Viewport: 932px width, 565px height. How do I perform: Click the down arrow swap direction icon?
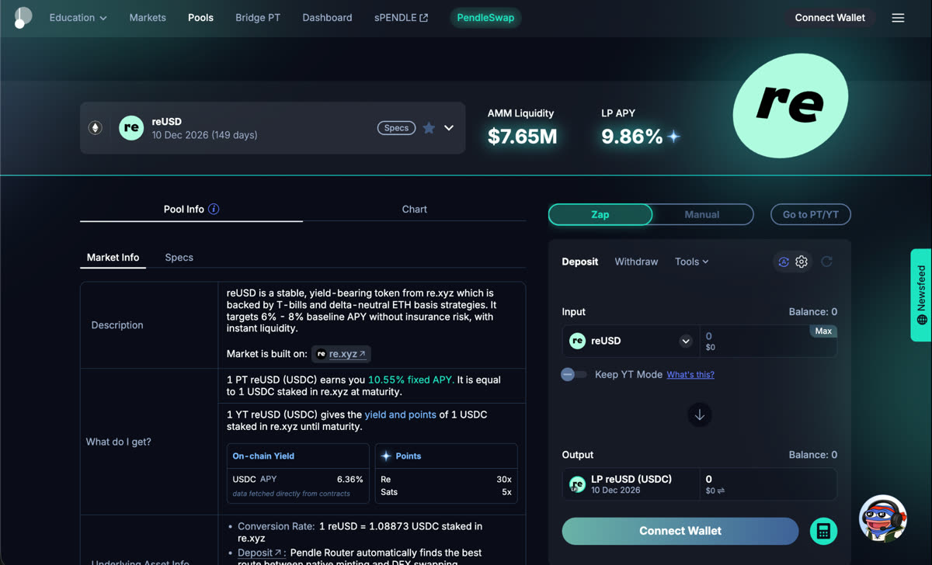(x=699, y=415)
